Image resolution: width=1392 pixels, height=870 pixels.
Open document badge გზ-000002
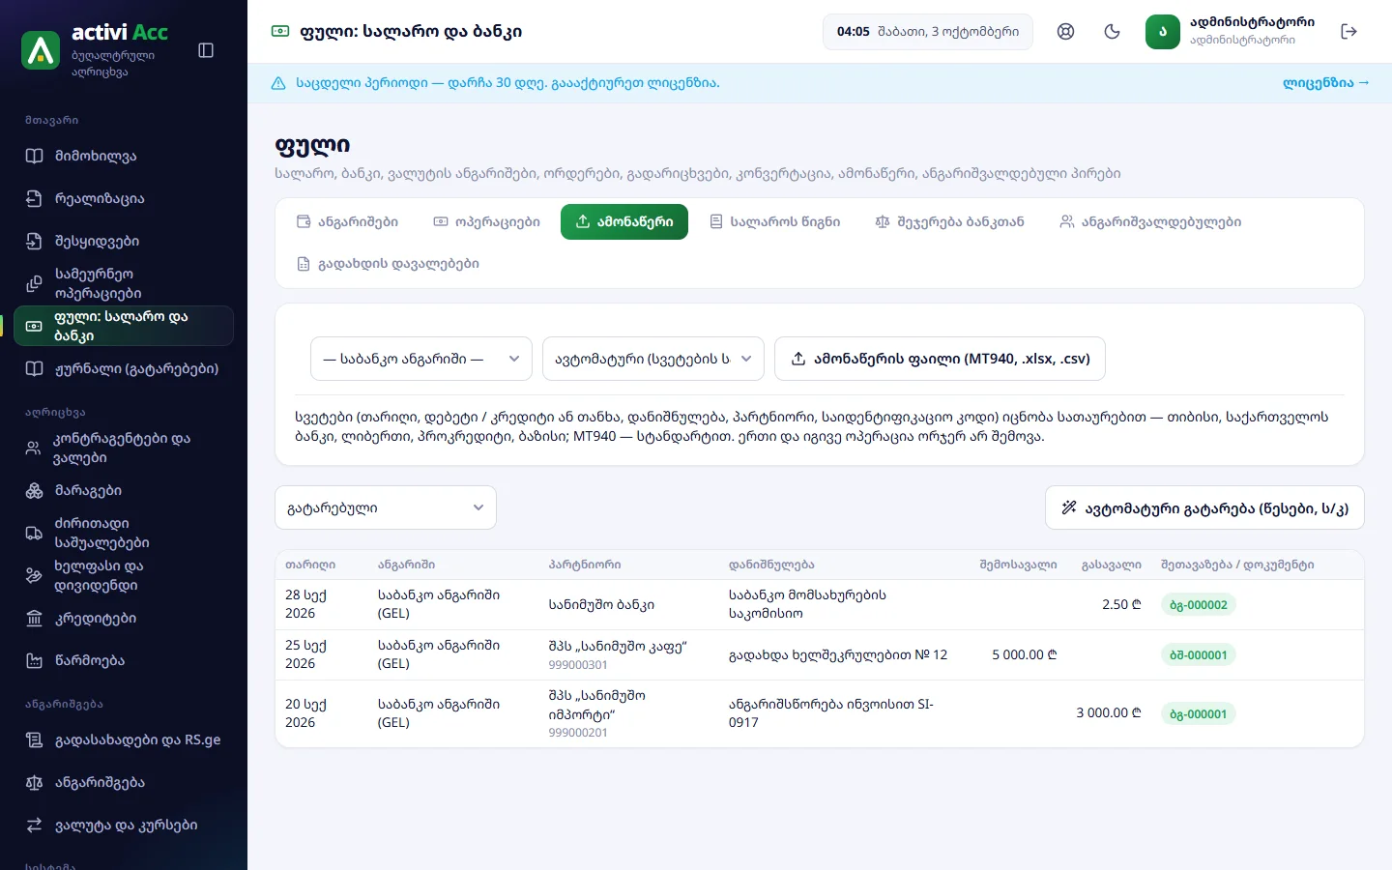[x=1198, y=605]
